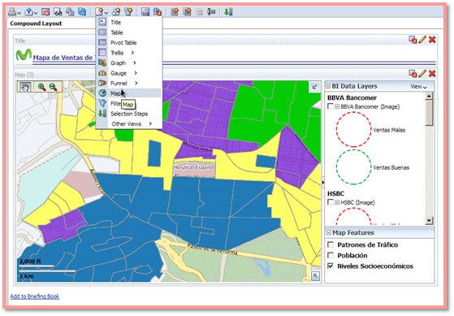Click the Zoom Out magnifier on map
Viewport: 454px width, 316px height.
(53, 87)
